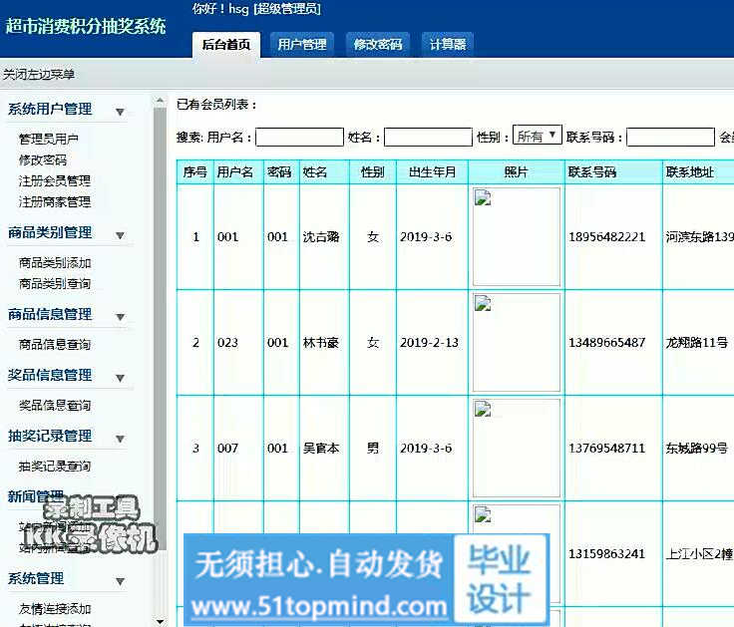Click the table's 联系号码 column header

(x=613, y=172)
